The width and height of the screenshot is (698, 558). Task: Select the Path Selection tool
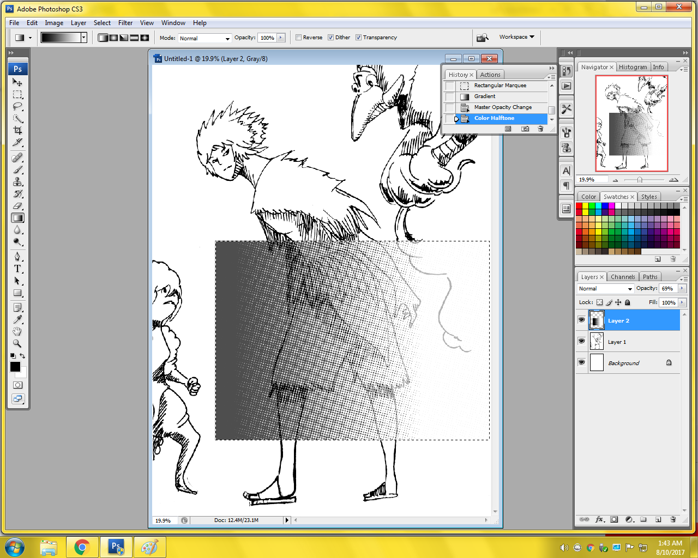17,281
